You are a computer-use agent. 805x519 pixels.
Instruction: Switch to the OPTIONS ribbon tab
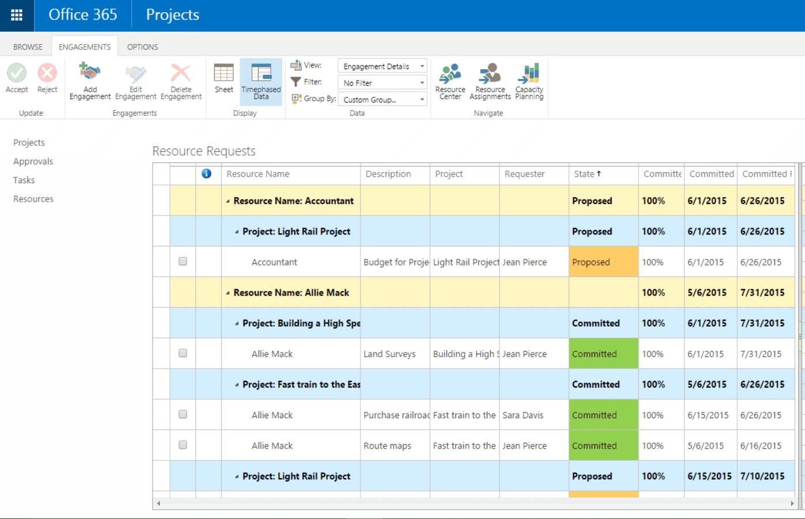(142, 47)
